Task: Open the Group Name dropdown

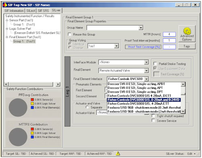Action: 141,28
